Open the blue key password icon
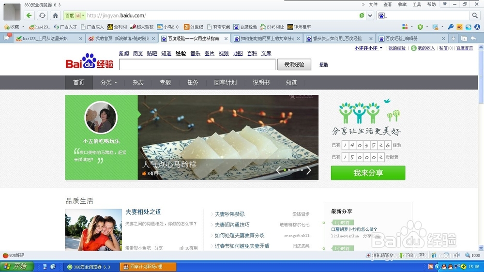The image size is (484, 272). click(x=451, y=27)
